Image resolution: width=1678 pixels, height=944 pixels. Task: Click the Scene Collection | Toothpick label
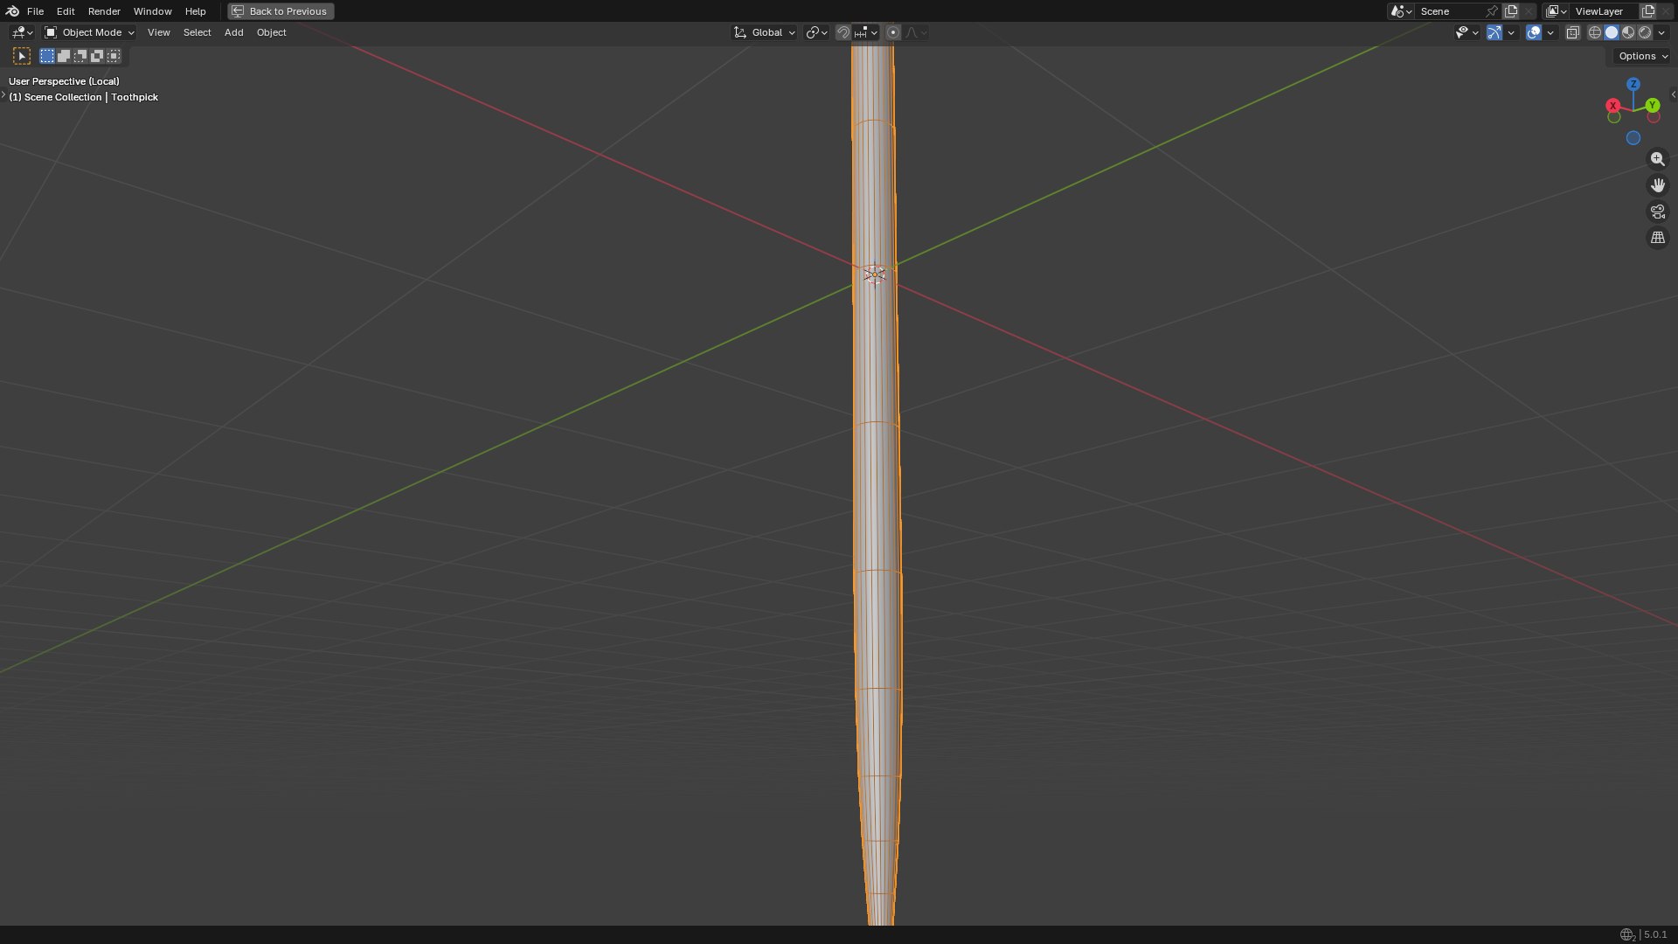click(x=84, y=97)
